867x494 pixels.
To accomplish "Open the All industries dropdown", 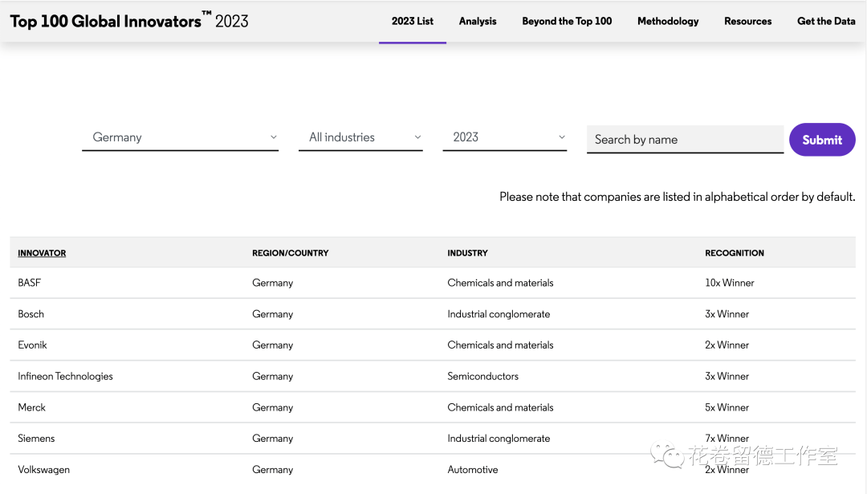I will coord(360,137).
